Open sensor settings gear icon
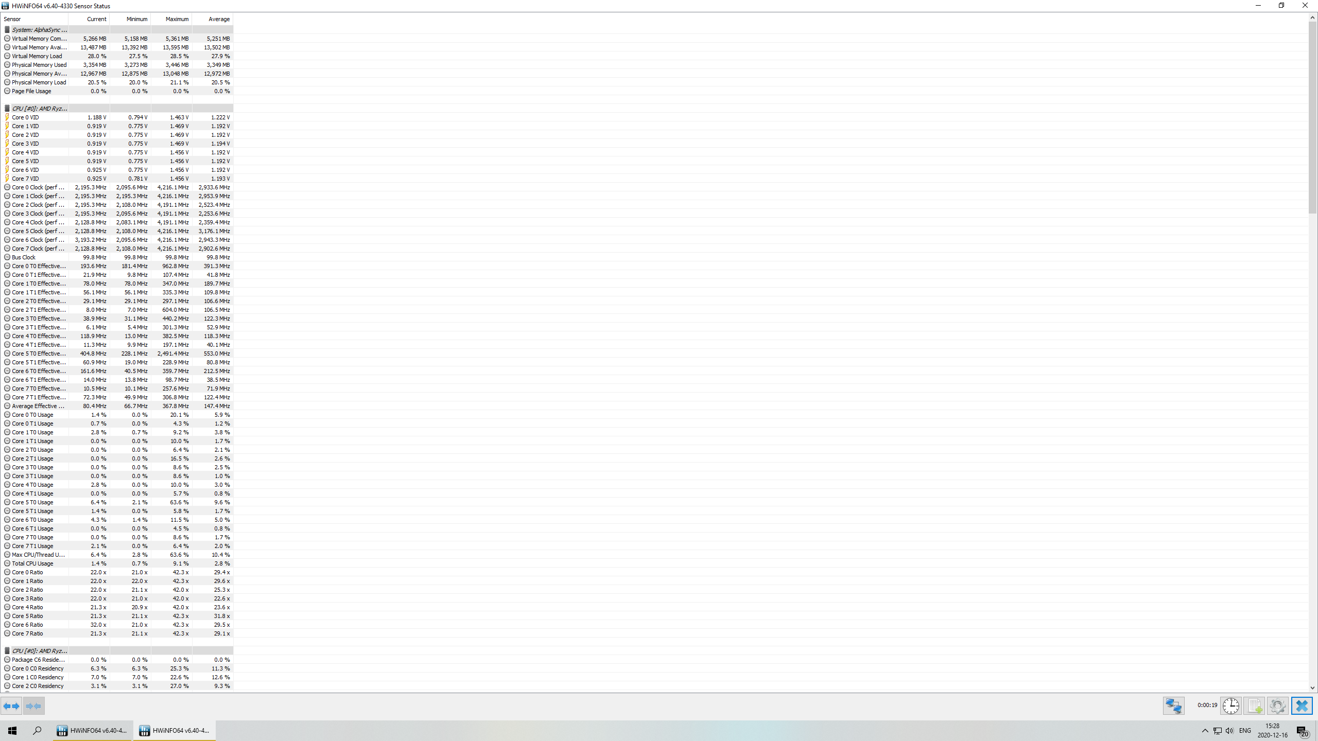1318x741 pixels. tap(1277, 706)
